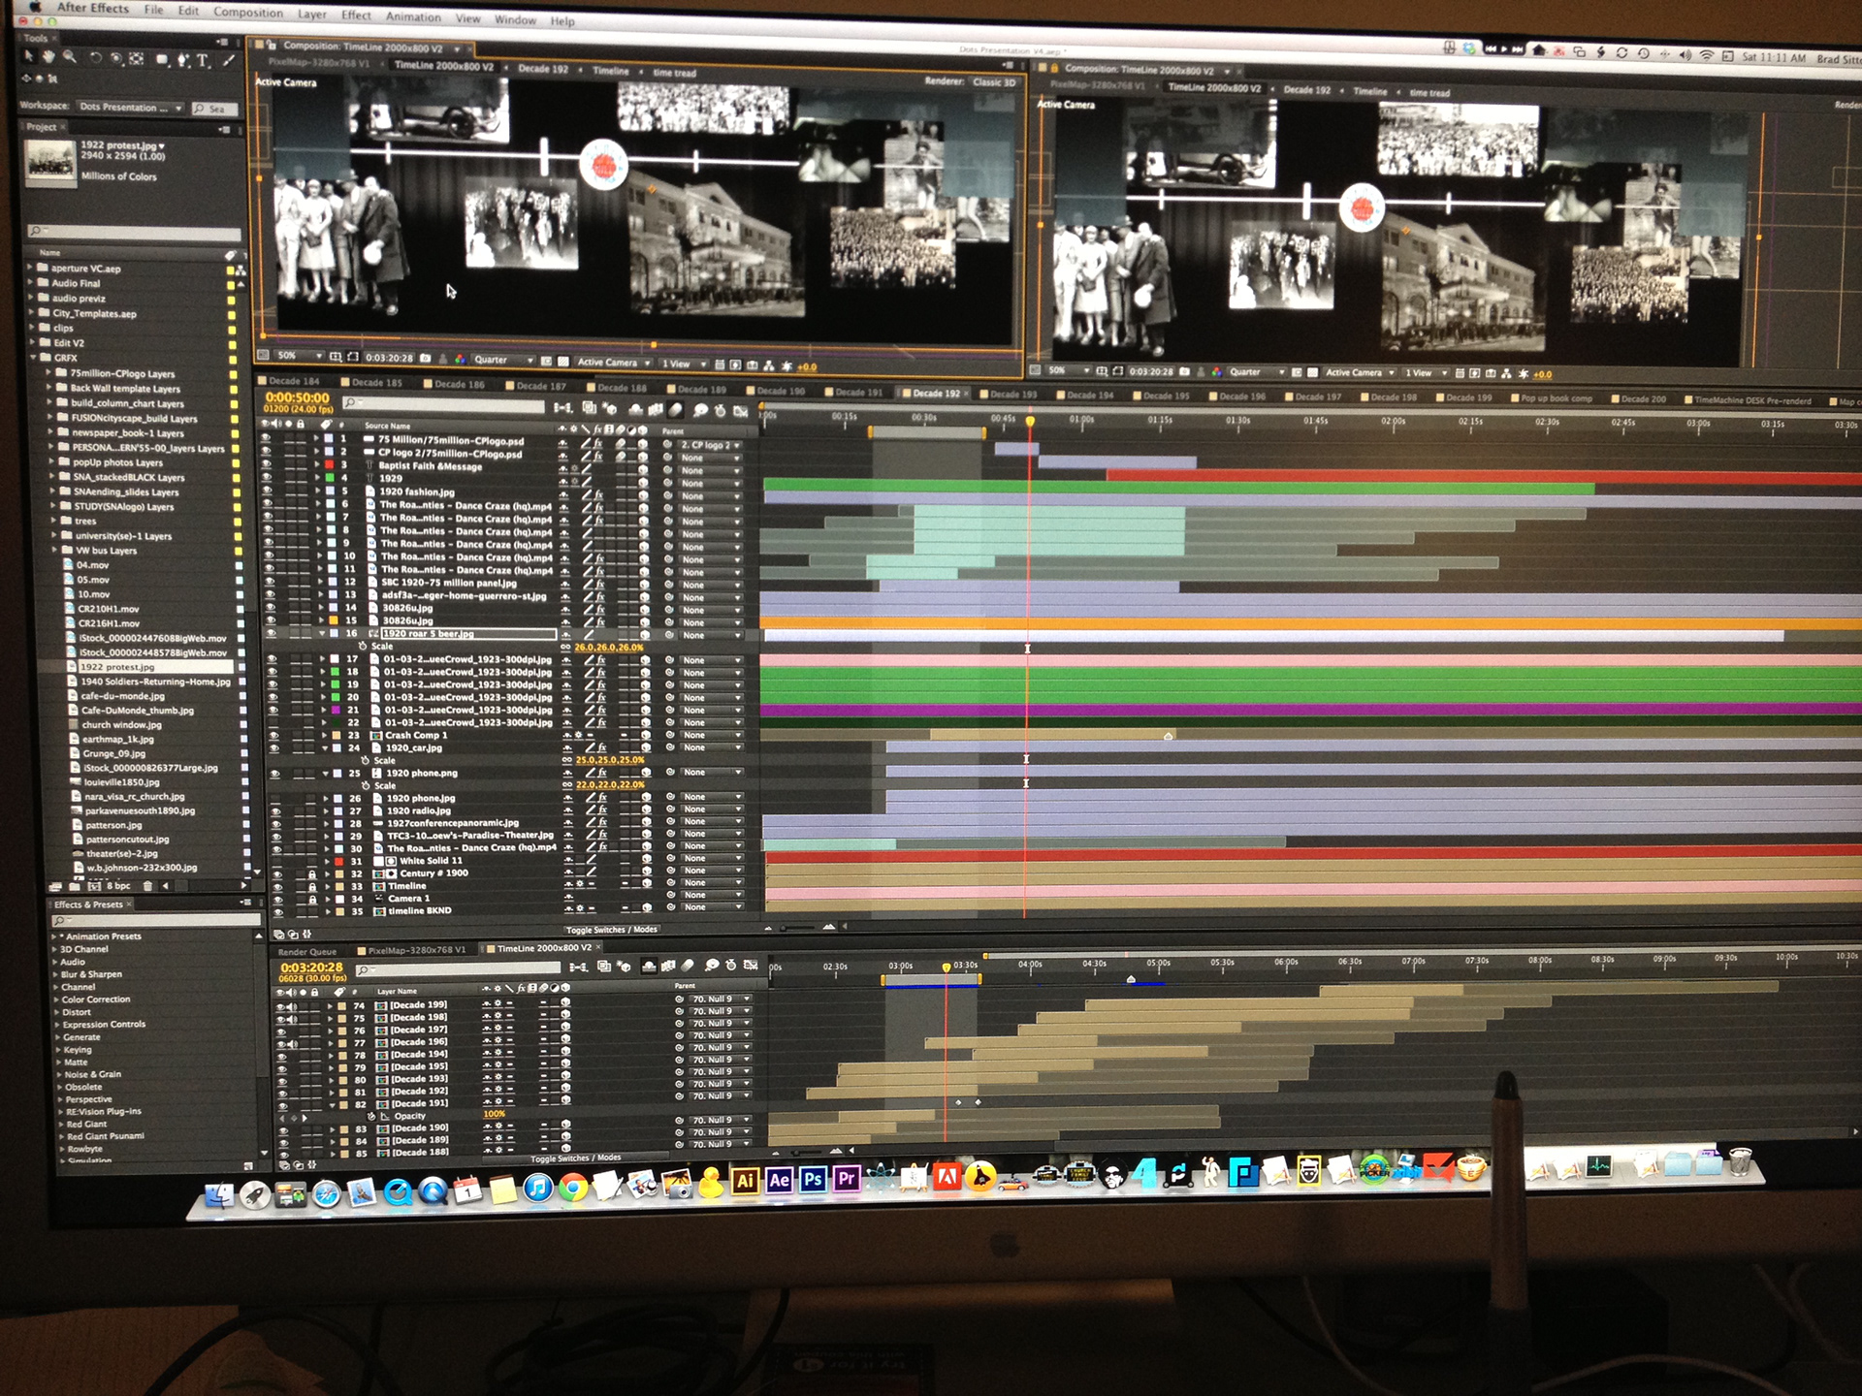
Task: Open Photoshop from the Dock
Action: tap(813, 1180)
